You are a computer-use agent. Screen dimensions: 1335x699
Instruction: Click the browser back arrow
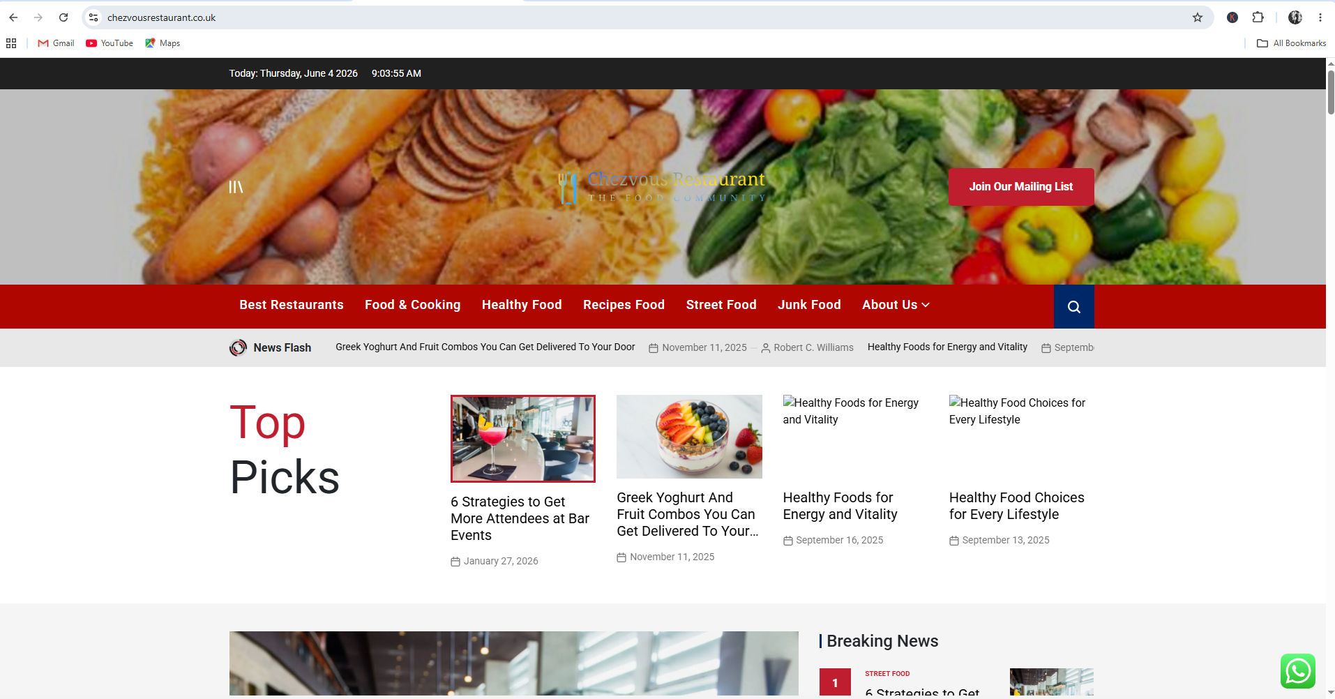point(13,17)
